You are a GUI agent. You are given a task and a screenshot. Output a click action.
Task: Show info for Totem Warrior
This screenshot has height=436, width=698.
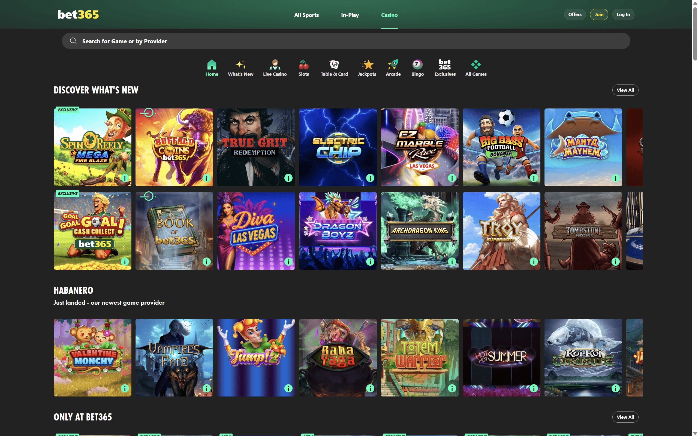tap(452, 388)
